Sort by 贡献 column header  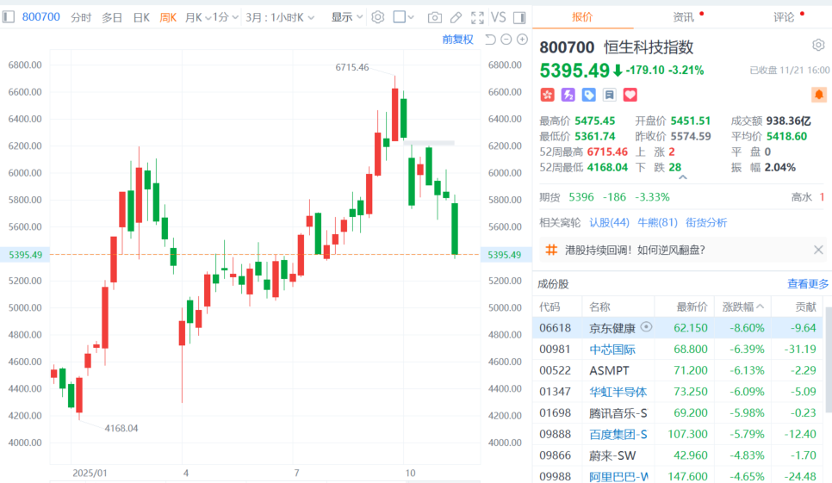(805, 307)
